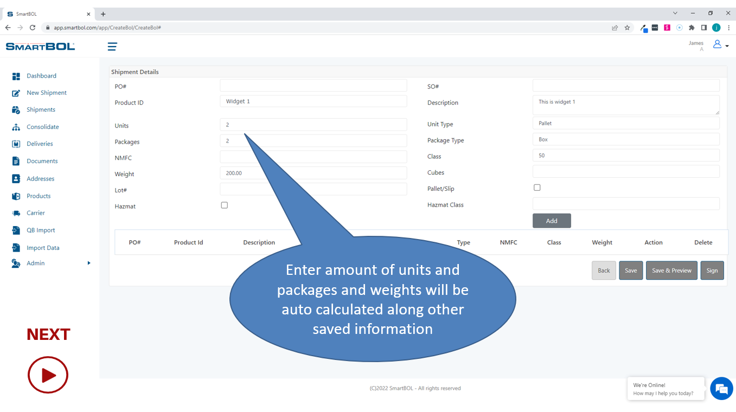
Task: Click the SO# input field
Action: [x=626, y=86]
